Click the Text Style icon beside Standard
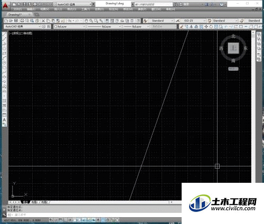Image resolution: width=264 pixels, height=224 pixels. coord(145,21)
